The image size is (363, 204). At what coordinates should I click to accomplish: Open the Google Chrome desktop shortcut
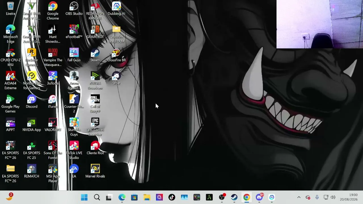click(53, 11)
